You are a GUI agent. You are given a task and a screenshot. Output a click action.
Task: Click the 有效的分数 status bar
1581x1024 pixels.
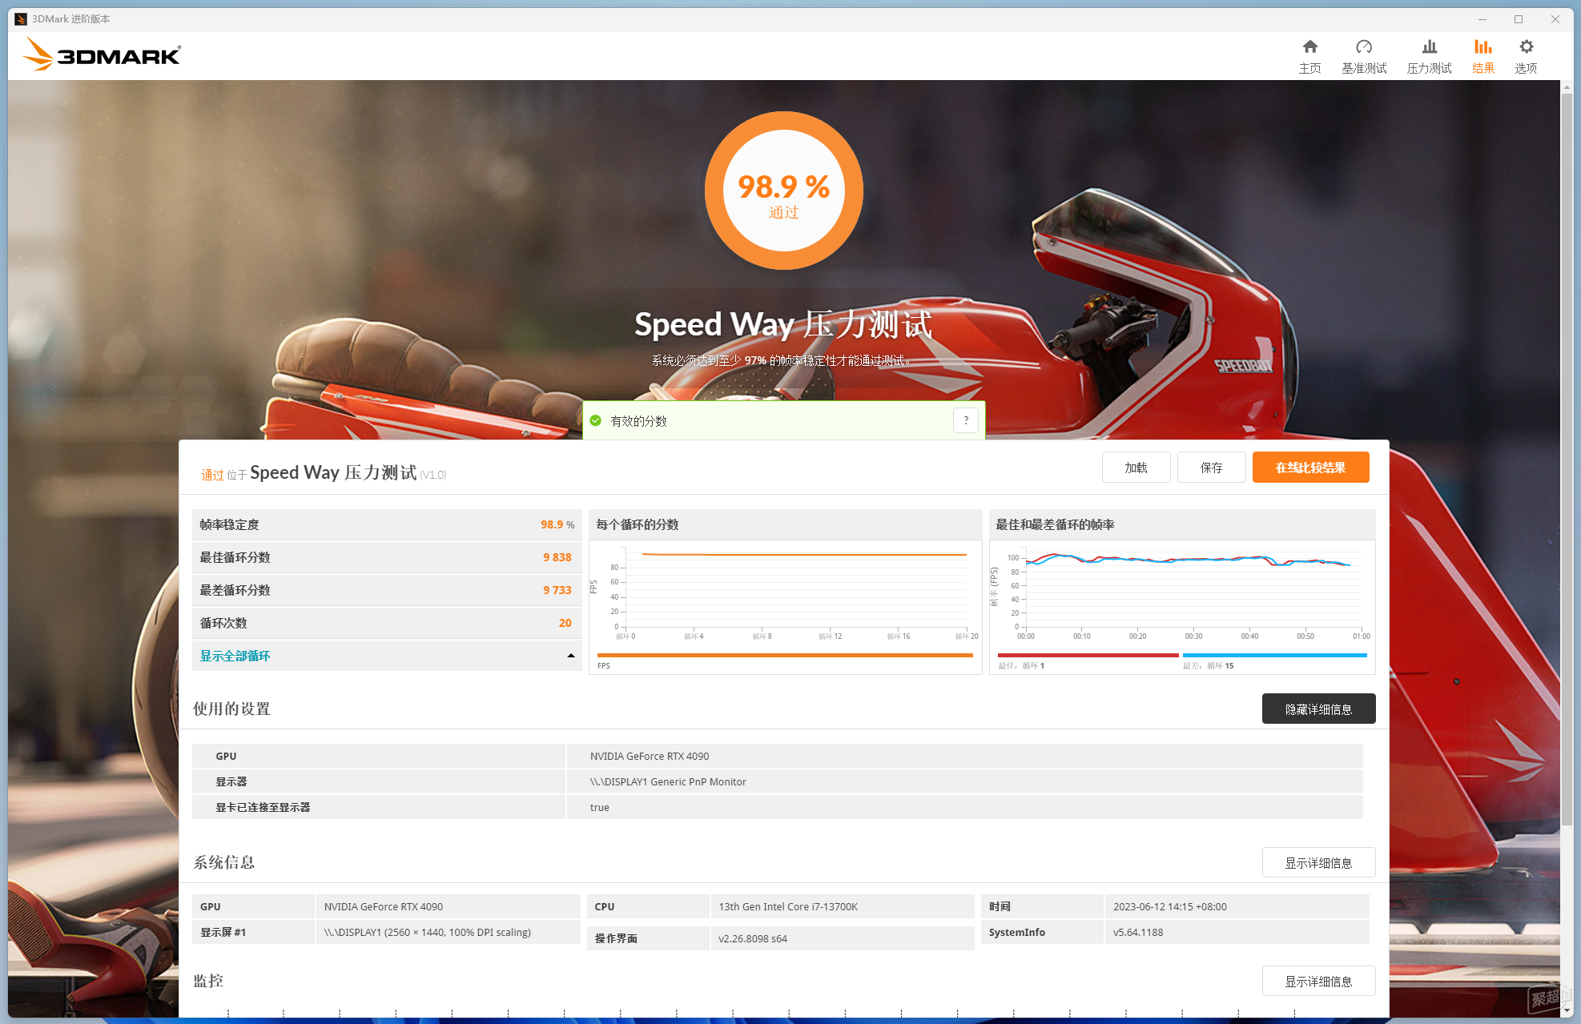(783, 420)
